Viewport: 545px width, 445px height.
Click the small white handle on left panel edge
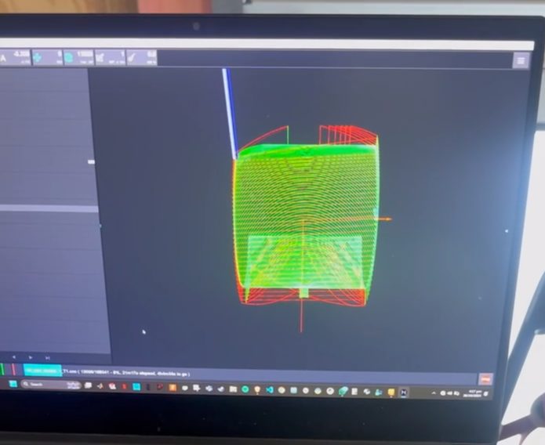click(x=91, y=162)
